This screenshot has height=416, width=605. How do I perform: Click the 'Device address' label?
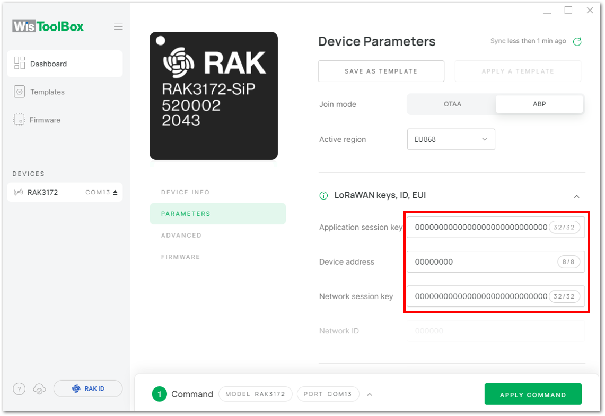click(x=347, y=262)
